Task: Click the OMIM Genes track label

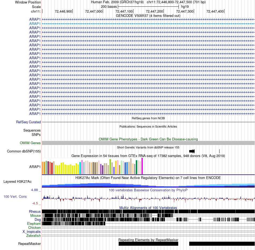Action: click(30, 143)
